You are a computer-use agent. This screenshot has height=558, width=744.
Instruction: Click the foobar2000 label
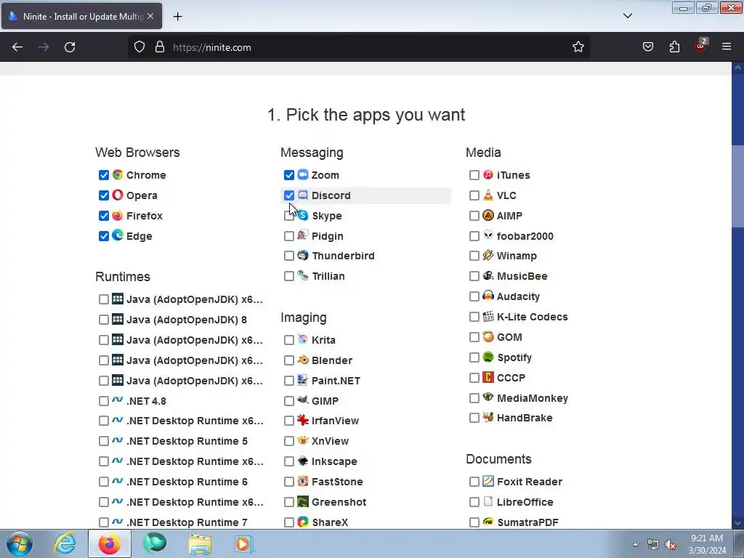525,236
